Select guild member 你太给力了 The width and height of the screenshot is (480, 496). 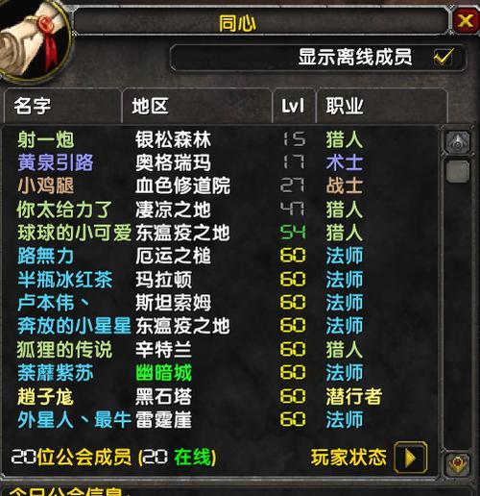[x=221, y=210]
